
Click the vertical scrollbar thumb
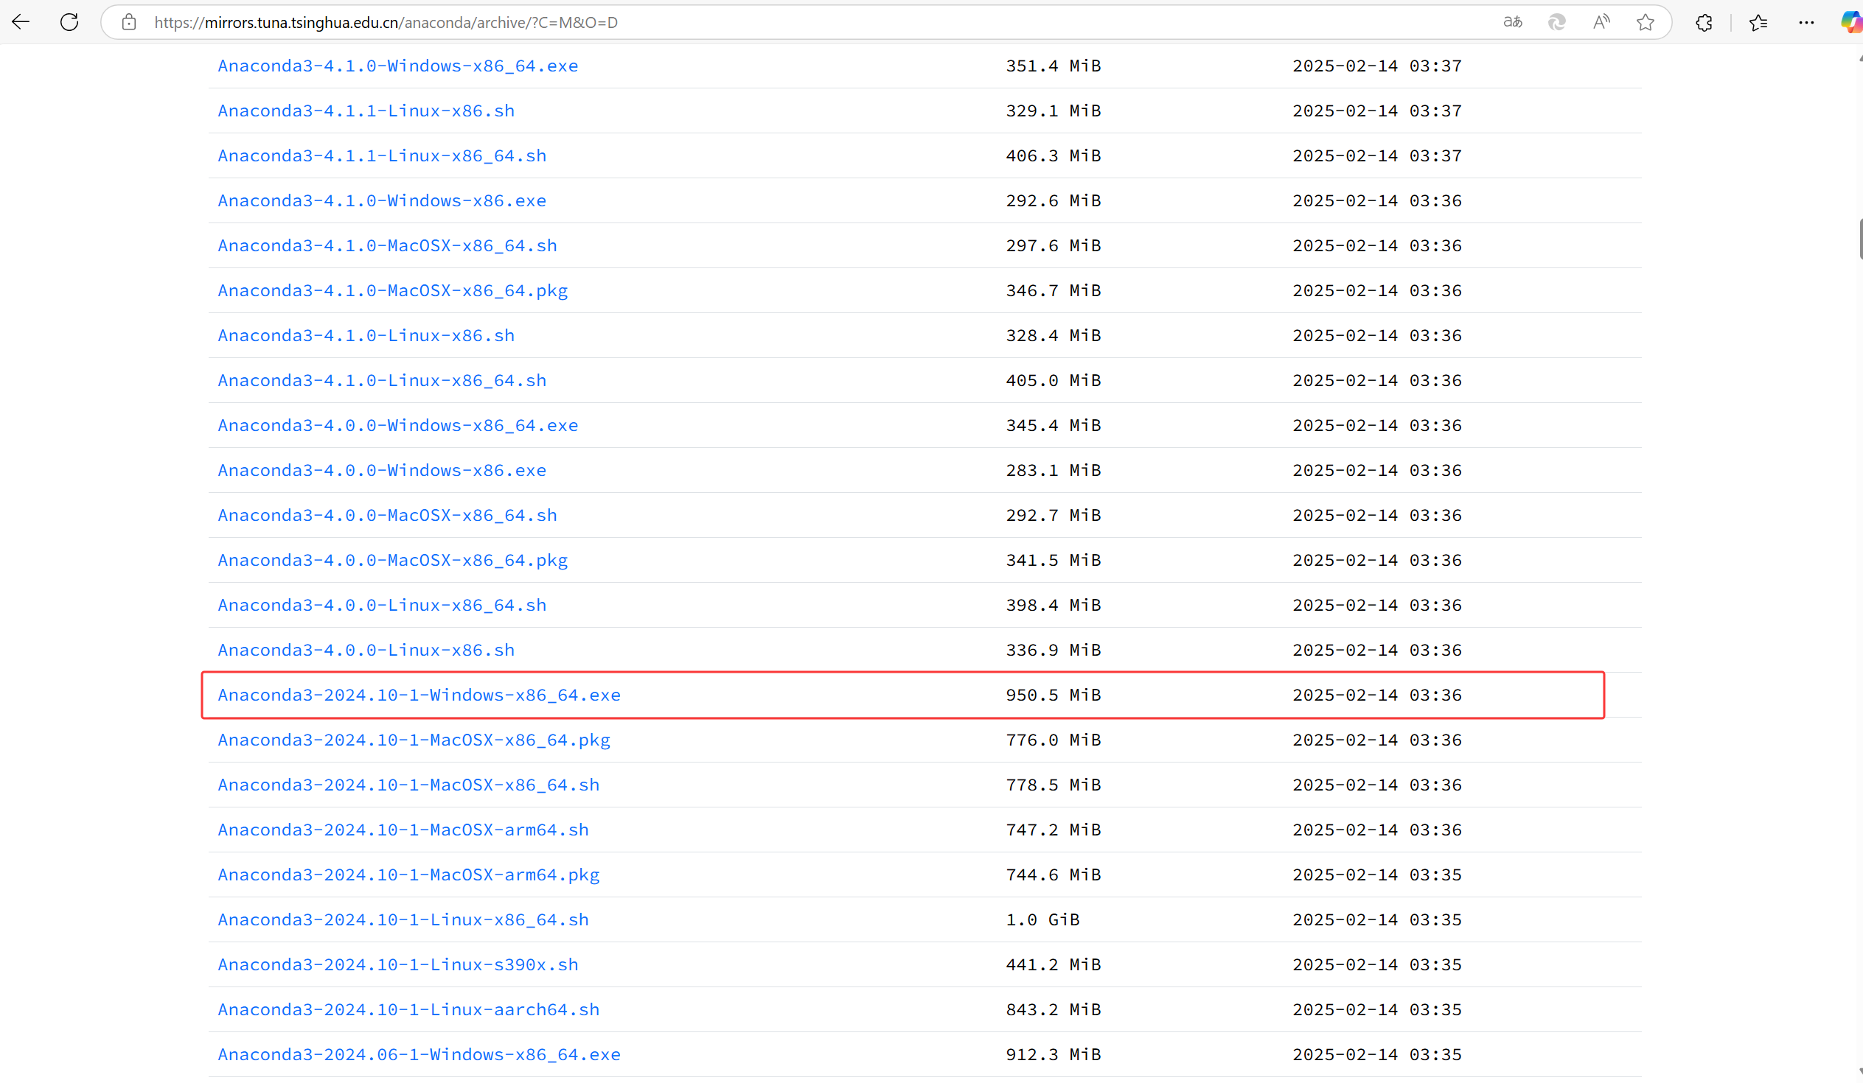tap(1859, 239)
